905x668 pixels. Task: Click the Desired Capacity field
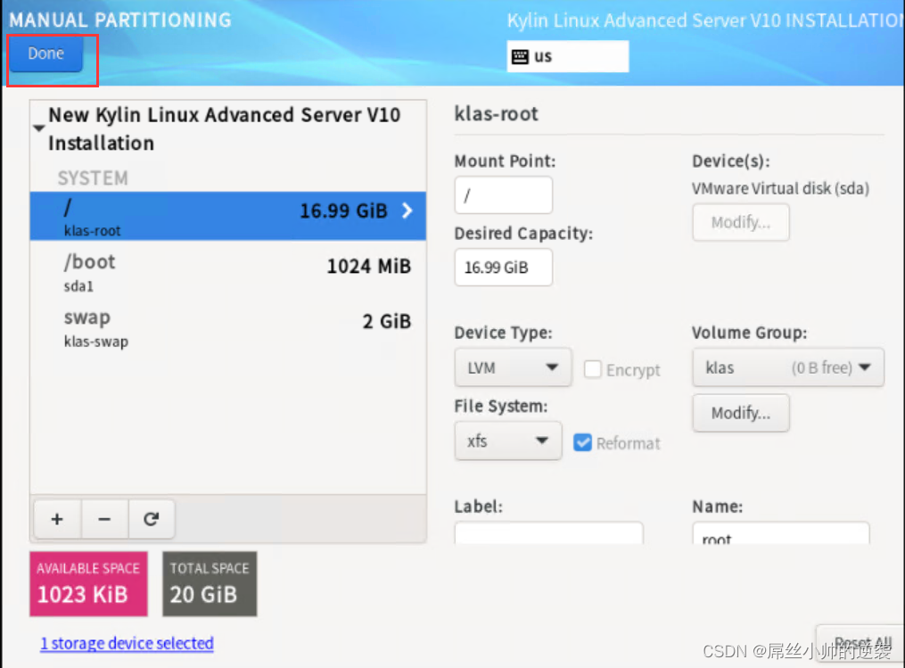(503, 268)
